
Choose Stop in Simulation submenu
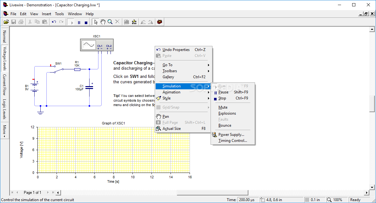click(x=232, y=98)
